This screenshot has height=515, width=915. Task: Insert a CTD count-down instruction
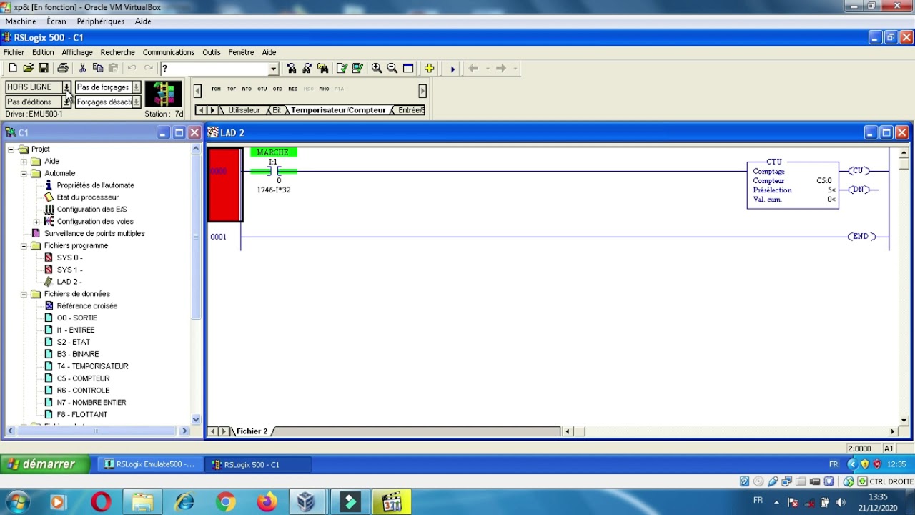(x=277, y=89)
